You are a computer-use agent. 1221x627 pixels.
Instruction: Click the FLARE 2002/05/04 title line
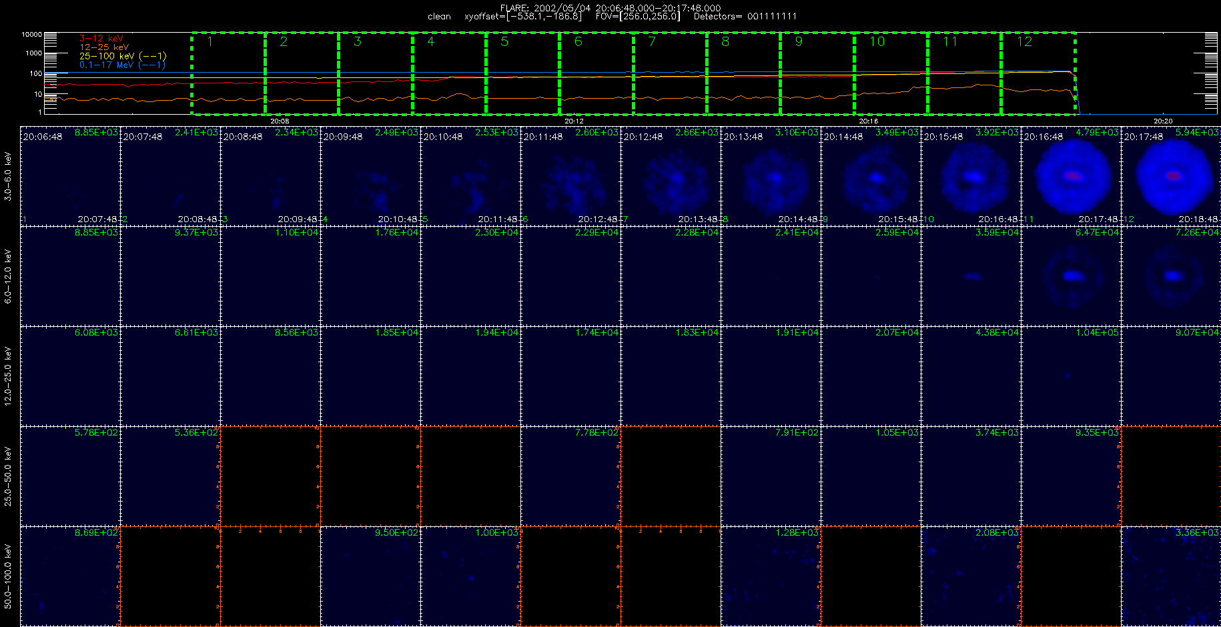click(610, 8)
